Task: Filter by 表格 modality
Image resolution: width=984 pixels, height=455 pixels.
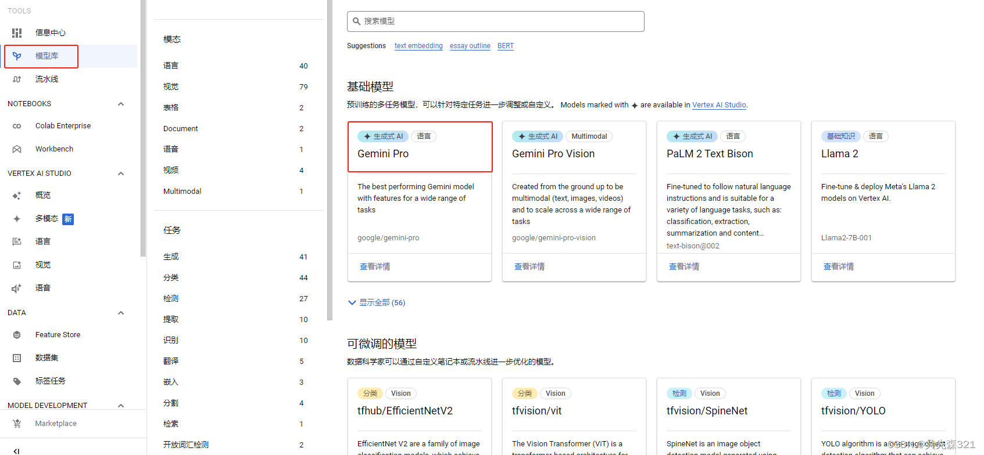Action: (x=235, y=108)
